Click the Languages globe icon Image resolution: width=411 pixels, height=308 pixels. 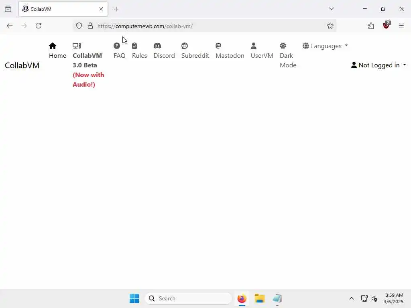click(x=305, y=46)
